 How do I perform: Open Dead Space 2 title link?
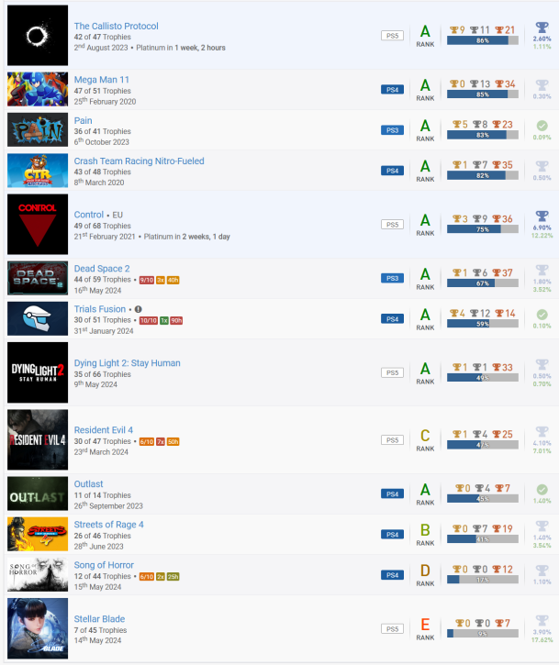tap(102, 269)
